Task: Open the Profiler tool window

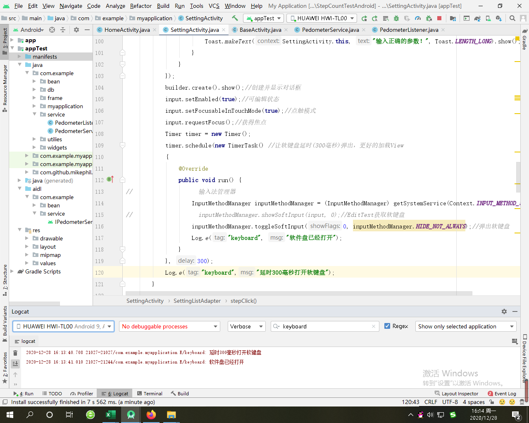Action: pos(82,394)
